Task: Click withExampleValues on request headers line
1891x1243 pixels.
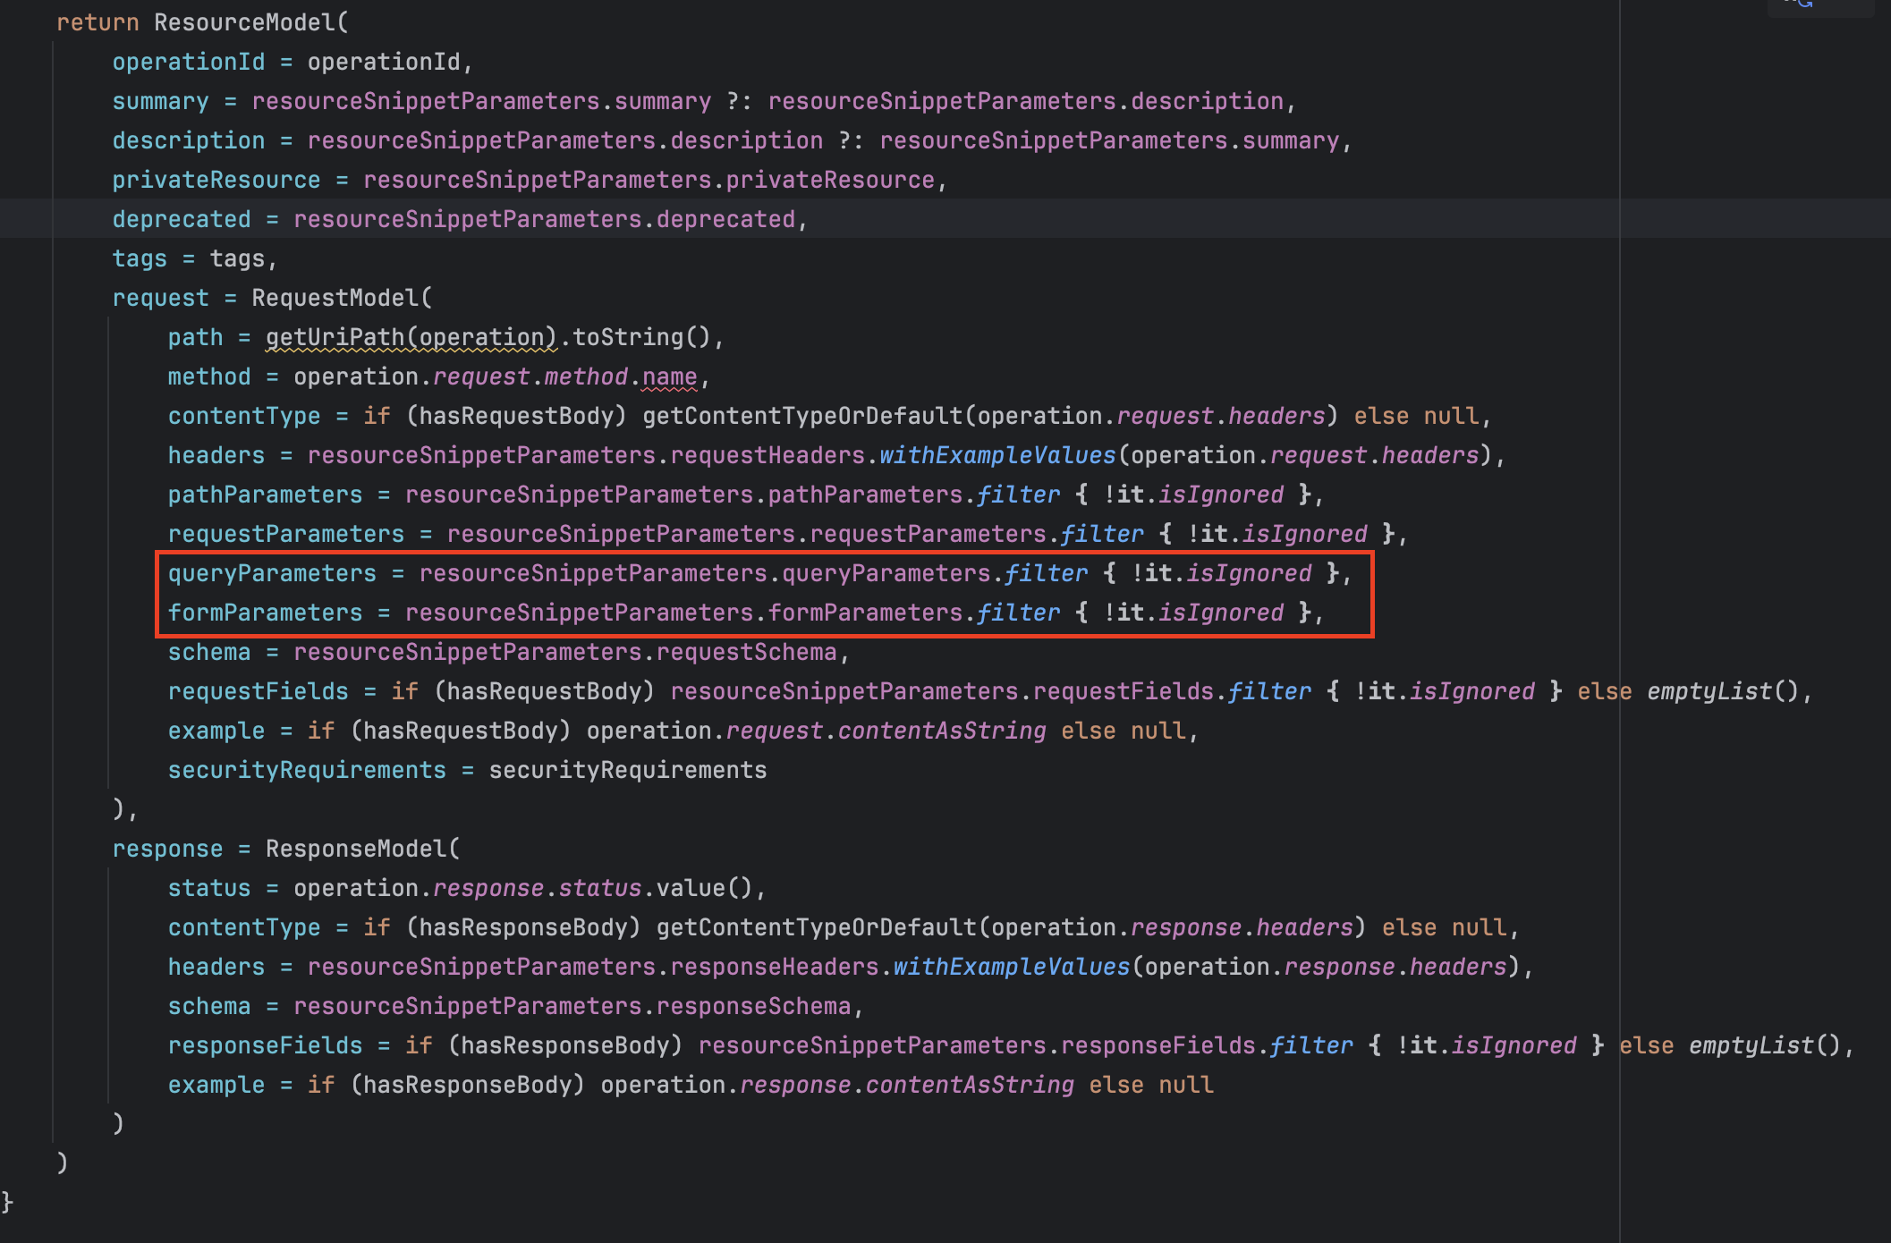Action: 996,455
